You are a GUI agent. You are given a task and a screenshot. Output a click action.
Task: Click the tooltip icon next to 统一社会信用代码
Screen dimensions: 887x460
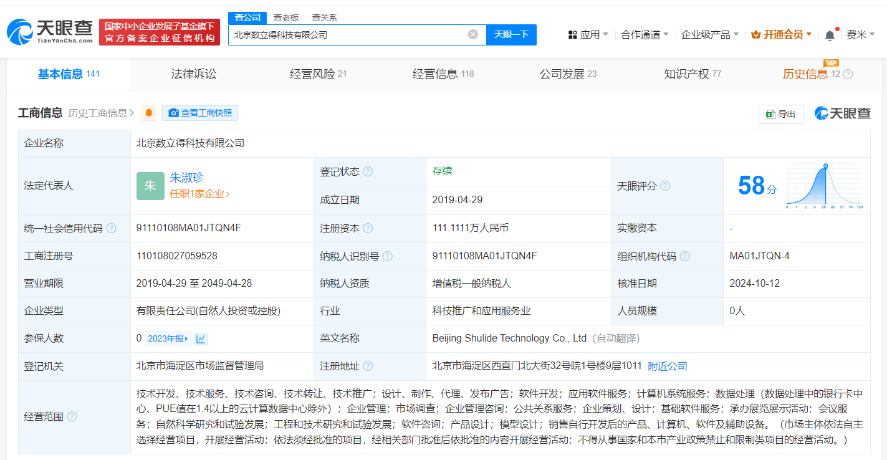111,228
